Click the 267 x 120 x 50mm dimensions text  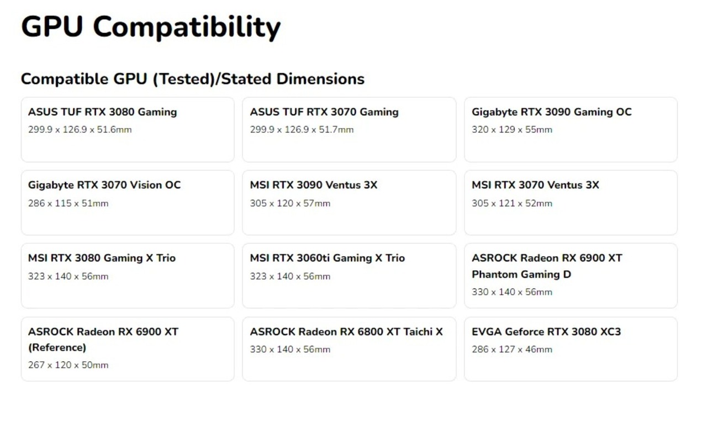(68, 365)
